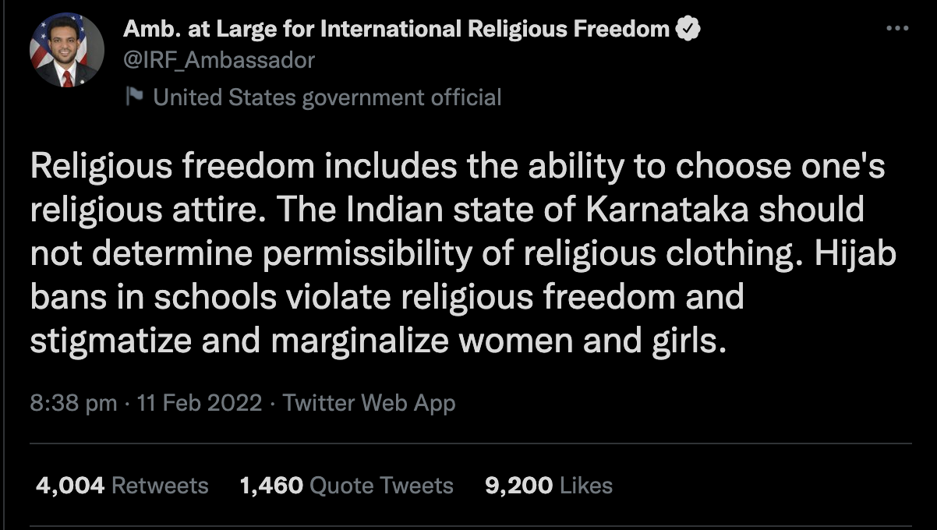Click the verified checkmark badge
Viewport: 937px width, 530px height.
click(688, 30)
